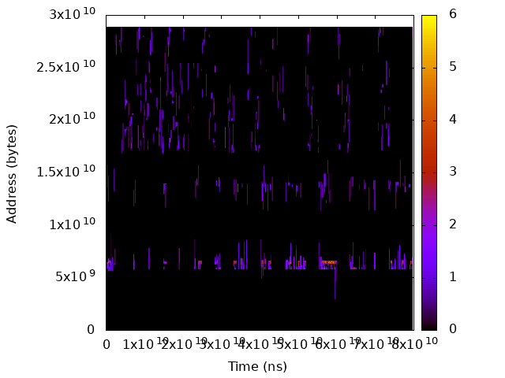This screenshot has width=505, height=378.
Task: Click the white strip atop the plot
Action: pyautogui.click(x=260, y=20)
